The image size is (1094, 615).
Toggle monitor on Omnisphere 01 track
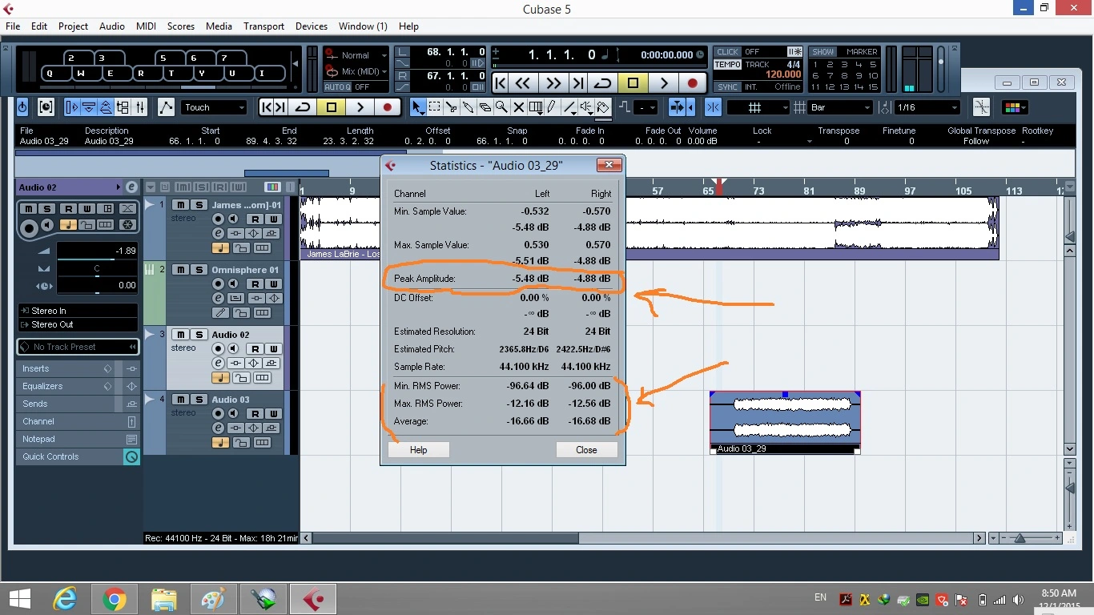(x=233, y=283)
